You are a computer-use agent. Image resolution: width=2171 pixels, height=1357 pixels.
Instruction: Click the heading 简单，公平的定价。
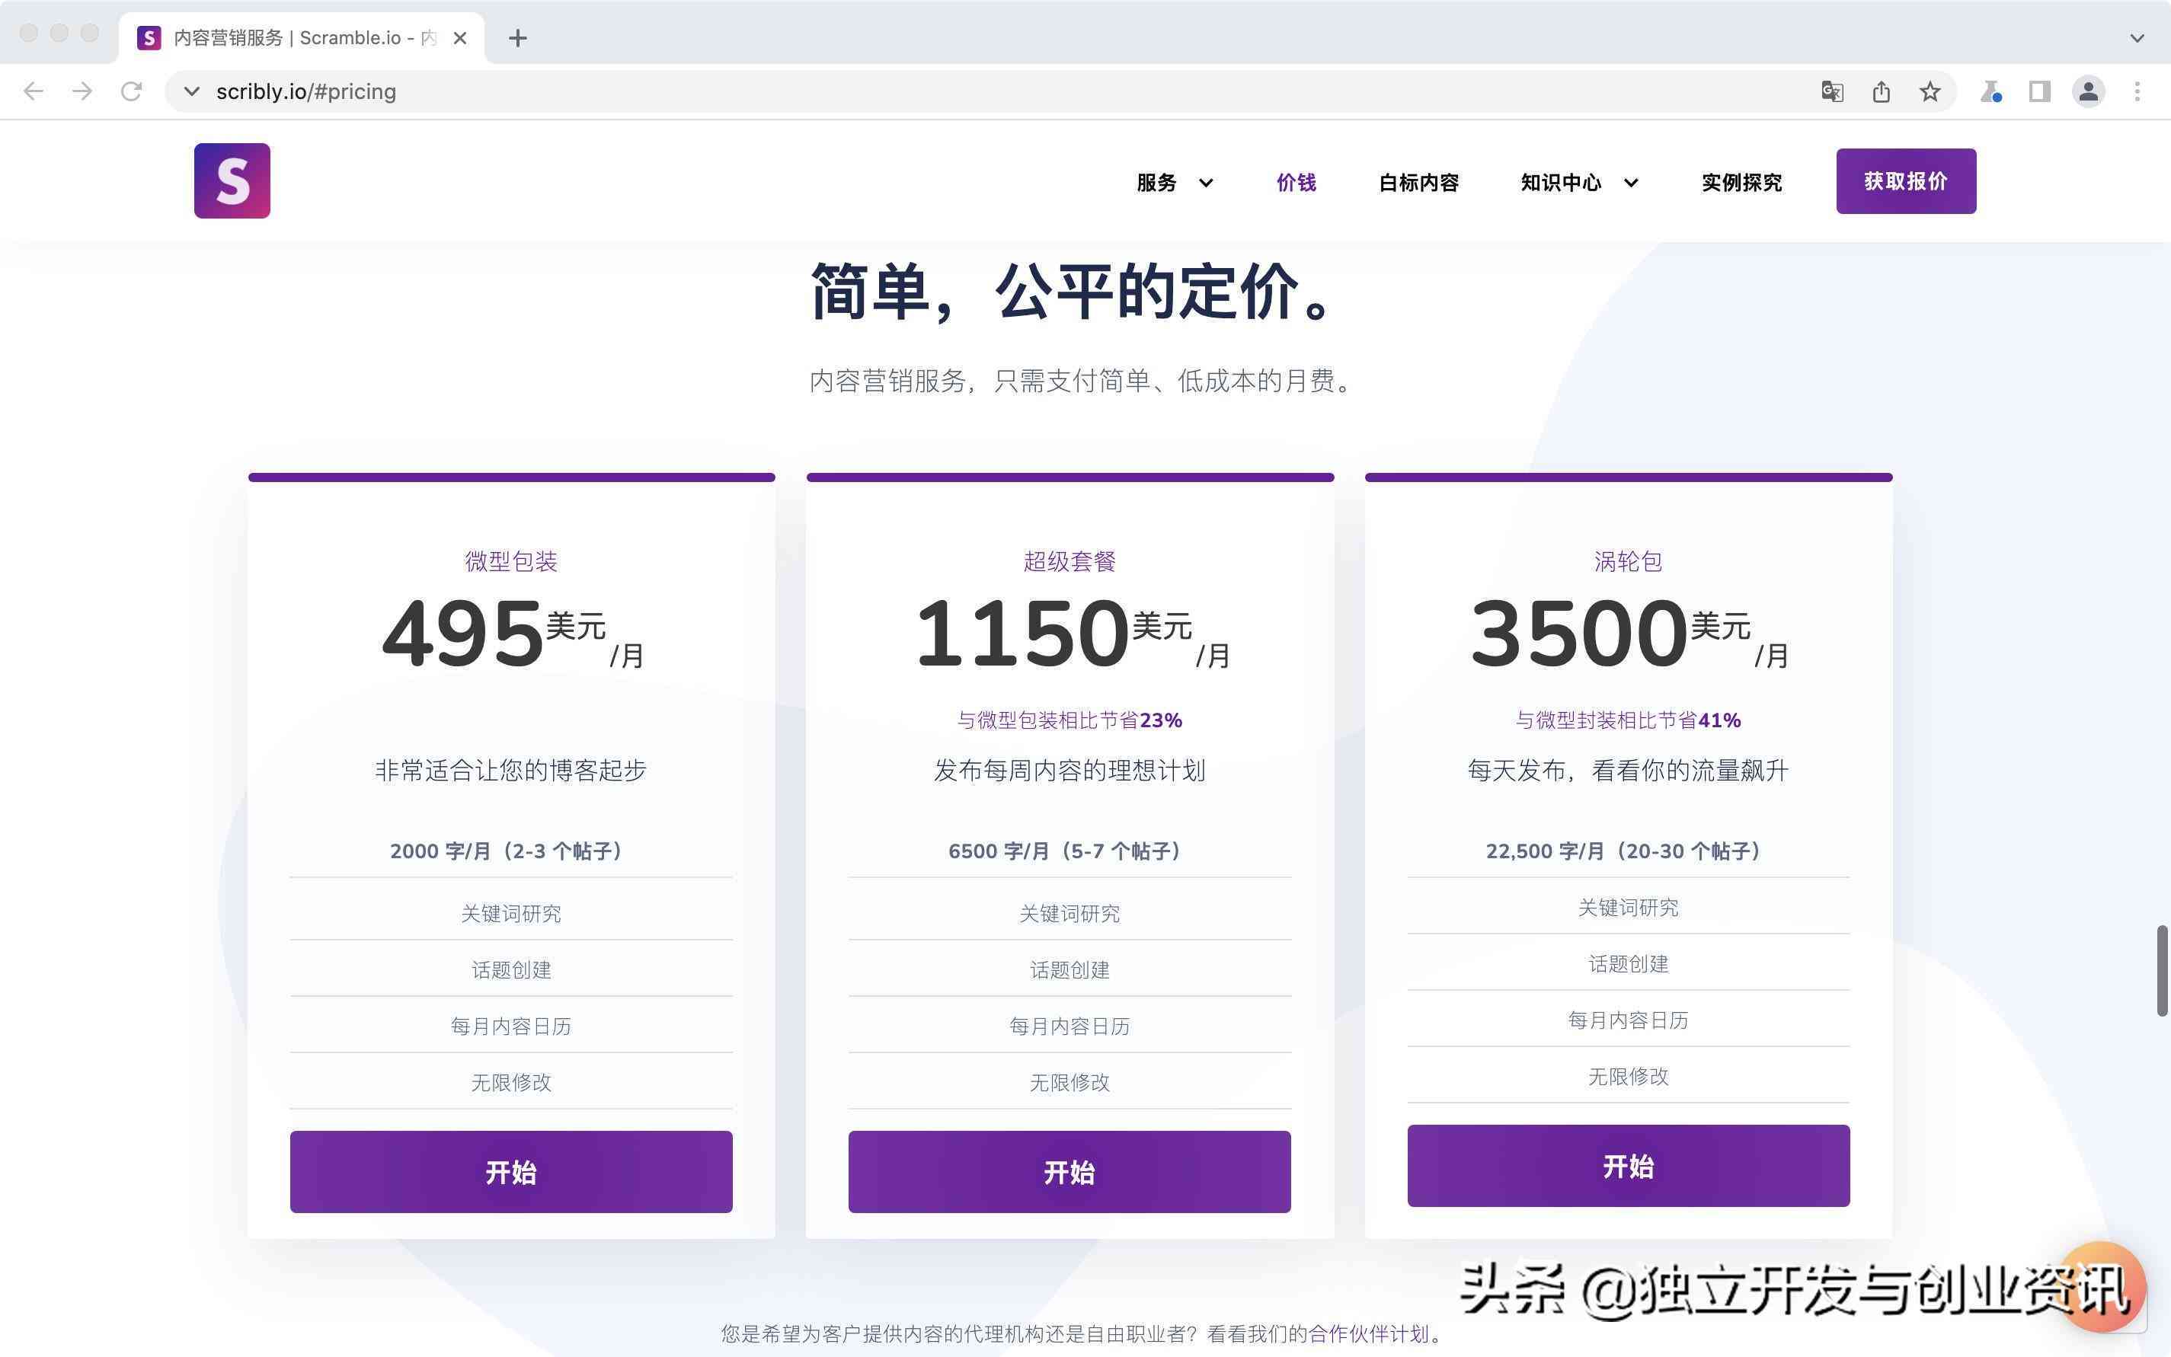coord(1074,292)
